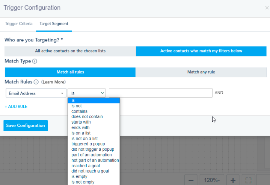This screenshot has height=185, width=270.
Task: Click the zoom out minus icon
Action: (191, 180)
